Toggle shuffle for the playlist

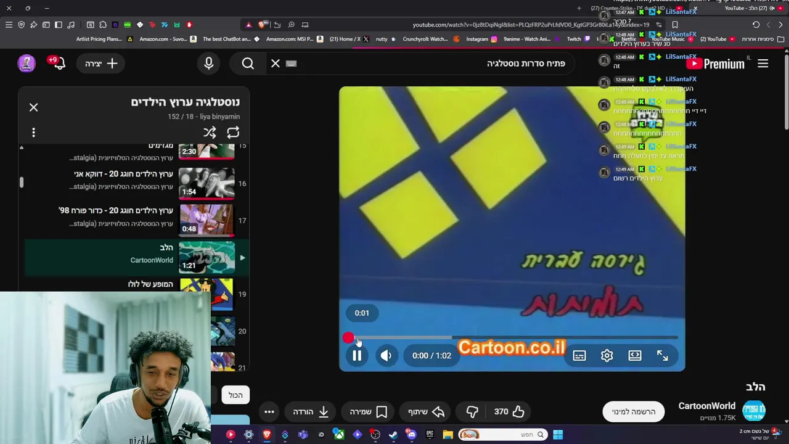point(210,132)
